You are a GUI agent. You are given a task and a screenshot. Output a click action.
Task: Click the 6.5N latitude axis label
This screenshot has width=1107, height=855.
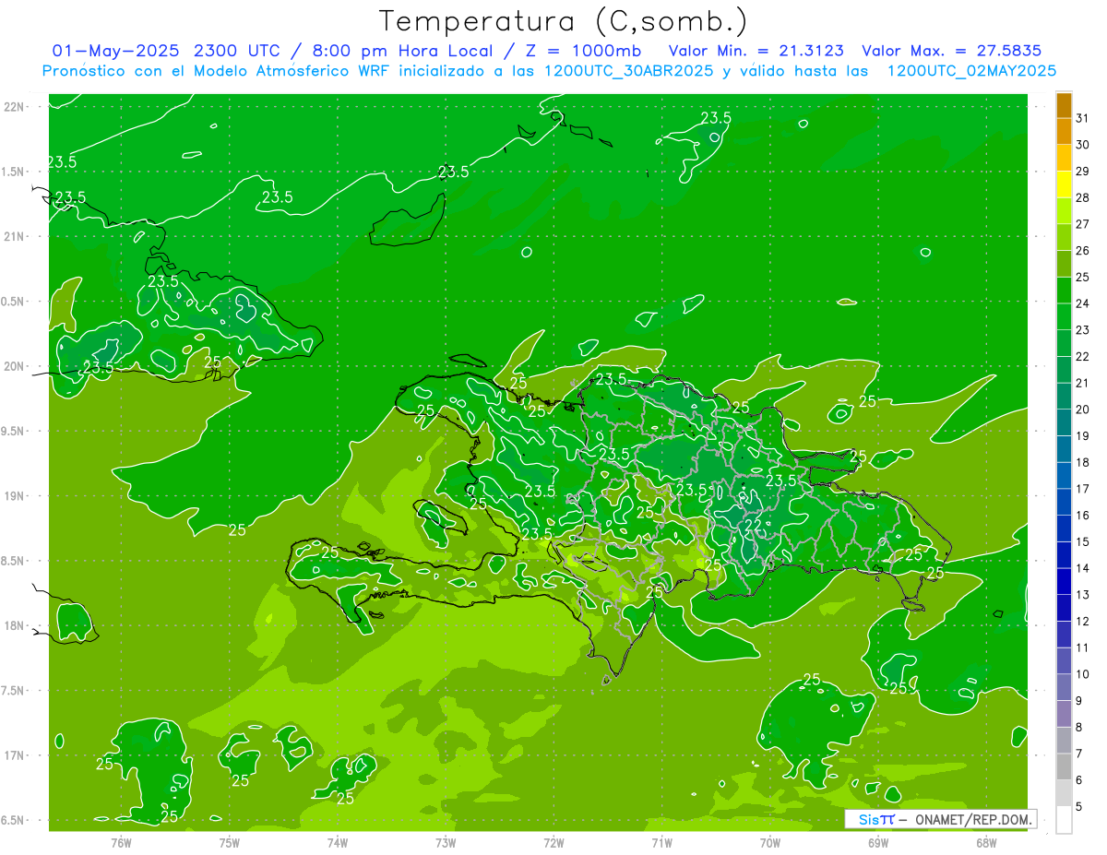coord(14,820)
